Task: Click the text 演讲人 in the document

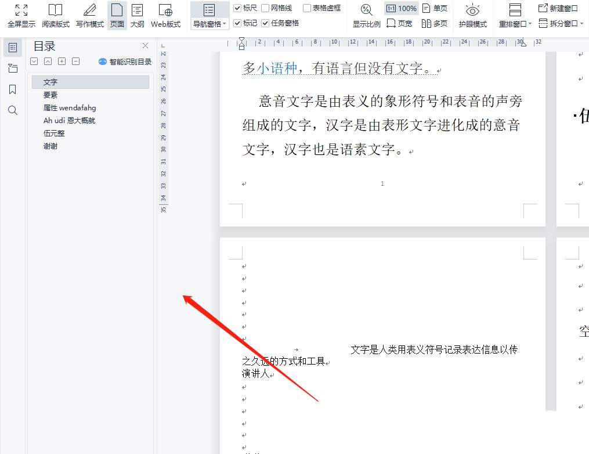Action: click(256, 373)
